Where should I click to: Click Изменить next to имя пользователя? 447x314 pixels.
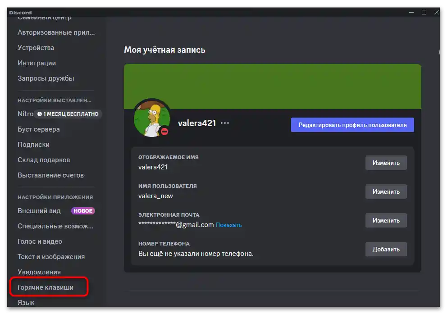click(x=386, y=191)
